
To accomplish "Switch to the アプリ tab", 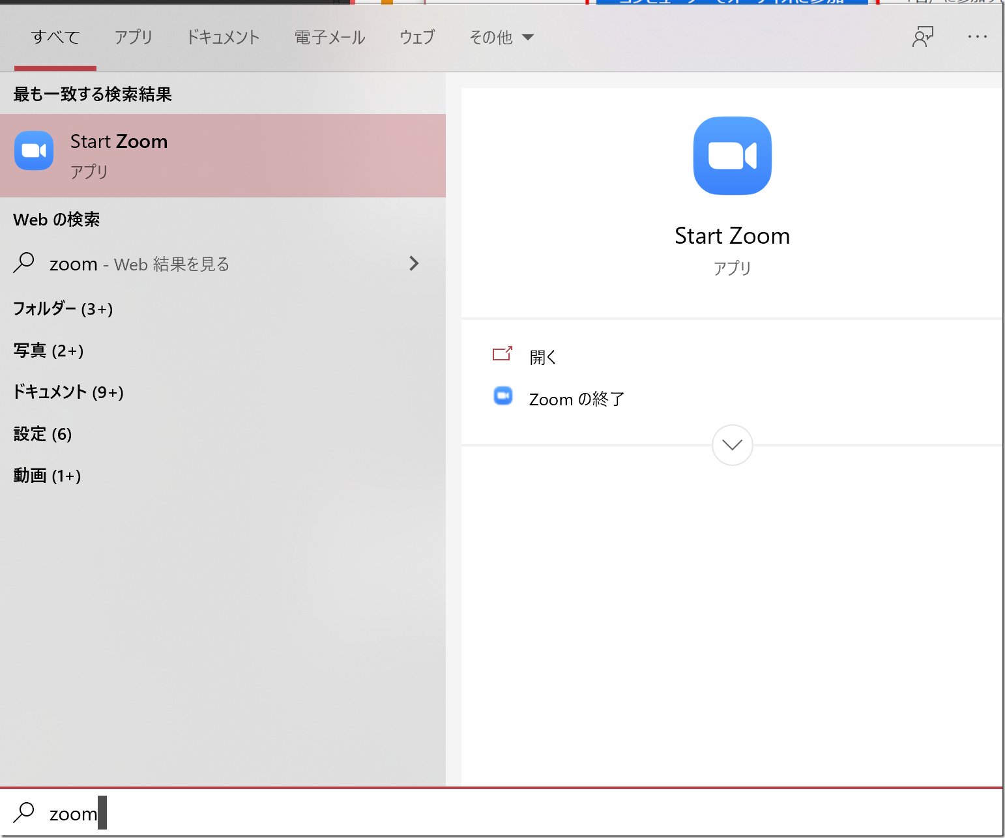I will click(x=133, y=38).
